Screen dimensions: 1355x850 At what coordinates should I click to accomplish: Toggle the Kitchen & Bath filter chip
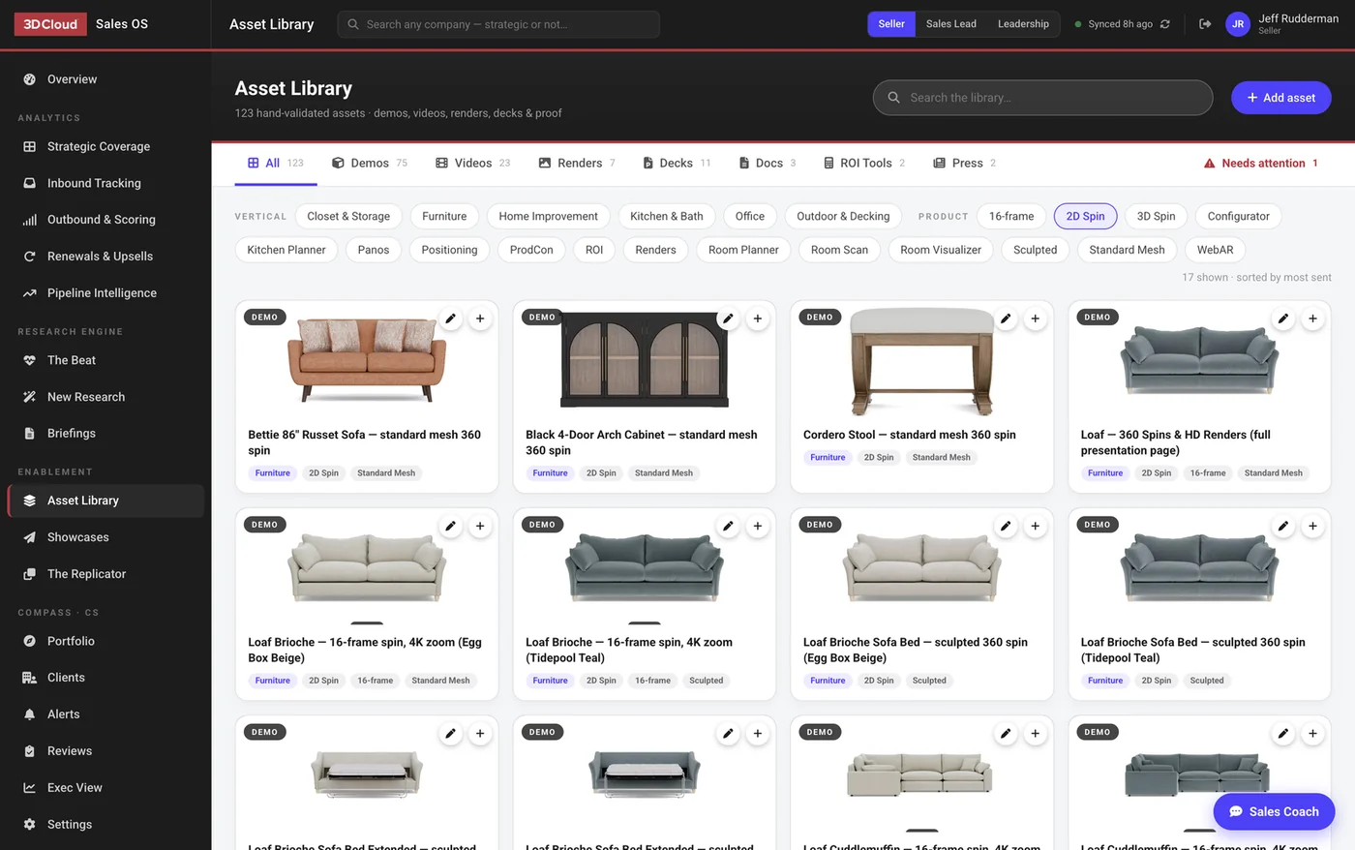[x=667, y=217]
